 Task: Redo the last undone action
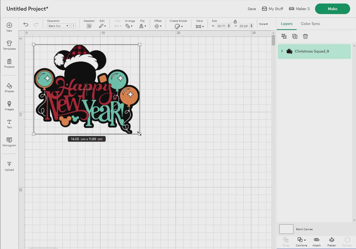(36, 24)
